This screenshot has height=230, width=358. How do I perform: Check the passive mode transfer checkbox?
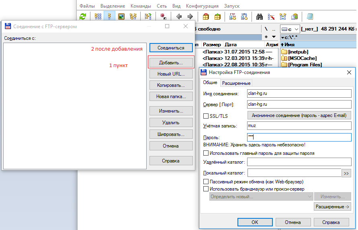pyautogui.click(x=206, y=182)
